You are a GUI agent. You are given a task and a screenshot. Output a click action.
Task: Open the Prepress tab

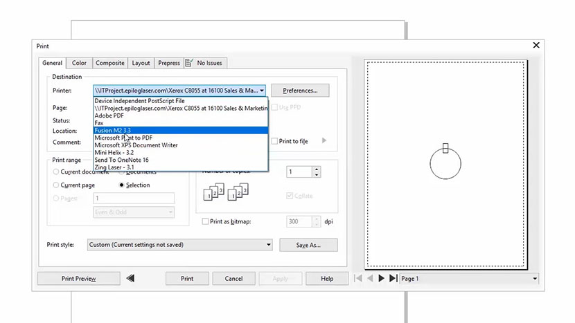168,63
